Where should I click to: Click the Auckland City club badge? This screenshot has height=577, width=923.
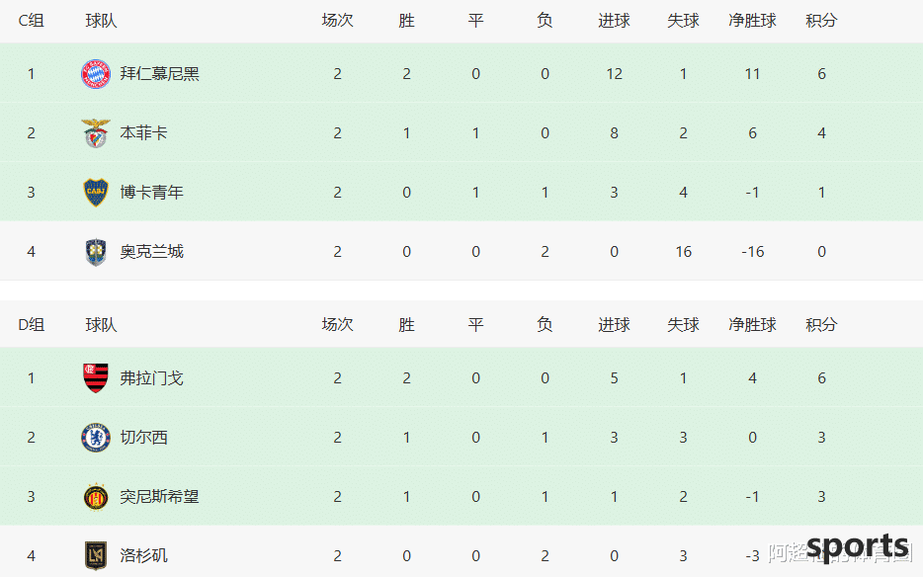click(95, 252)
